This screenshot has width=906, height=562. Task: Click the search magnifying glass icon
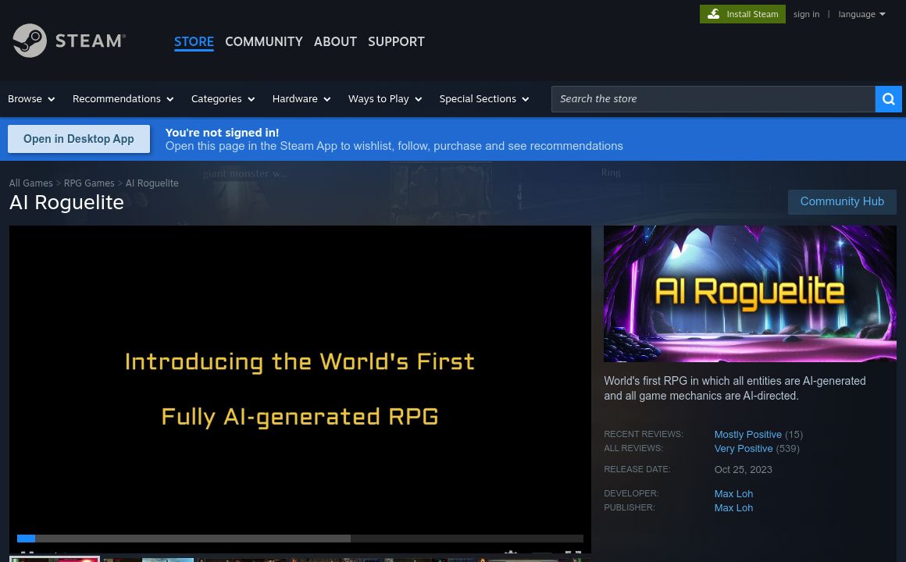tap(888, 98)
